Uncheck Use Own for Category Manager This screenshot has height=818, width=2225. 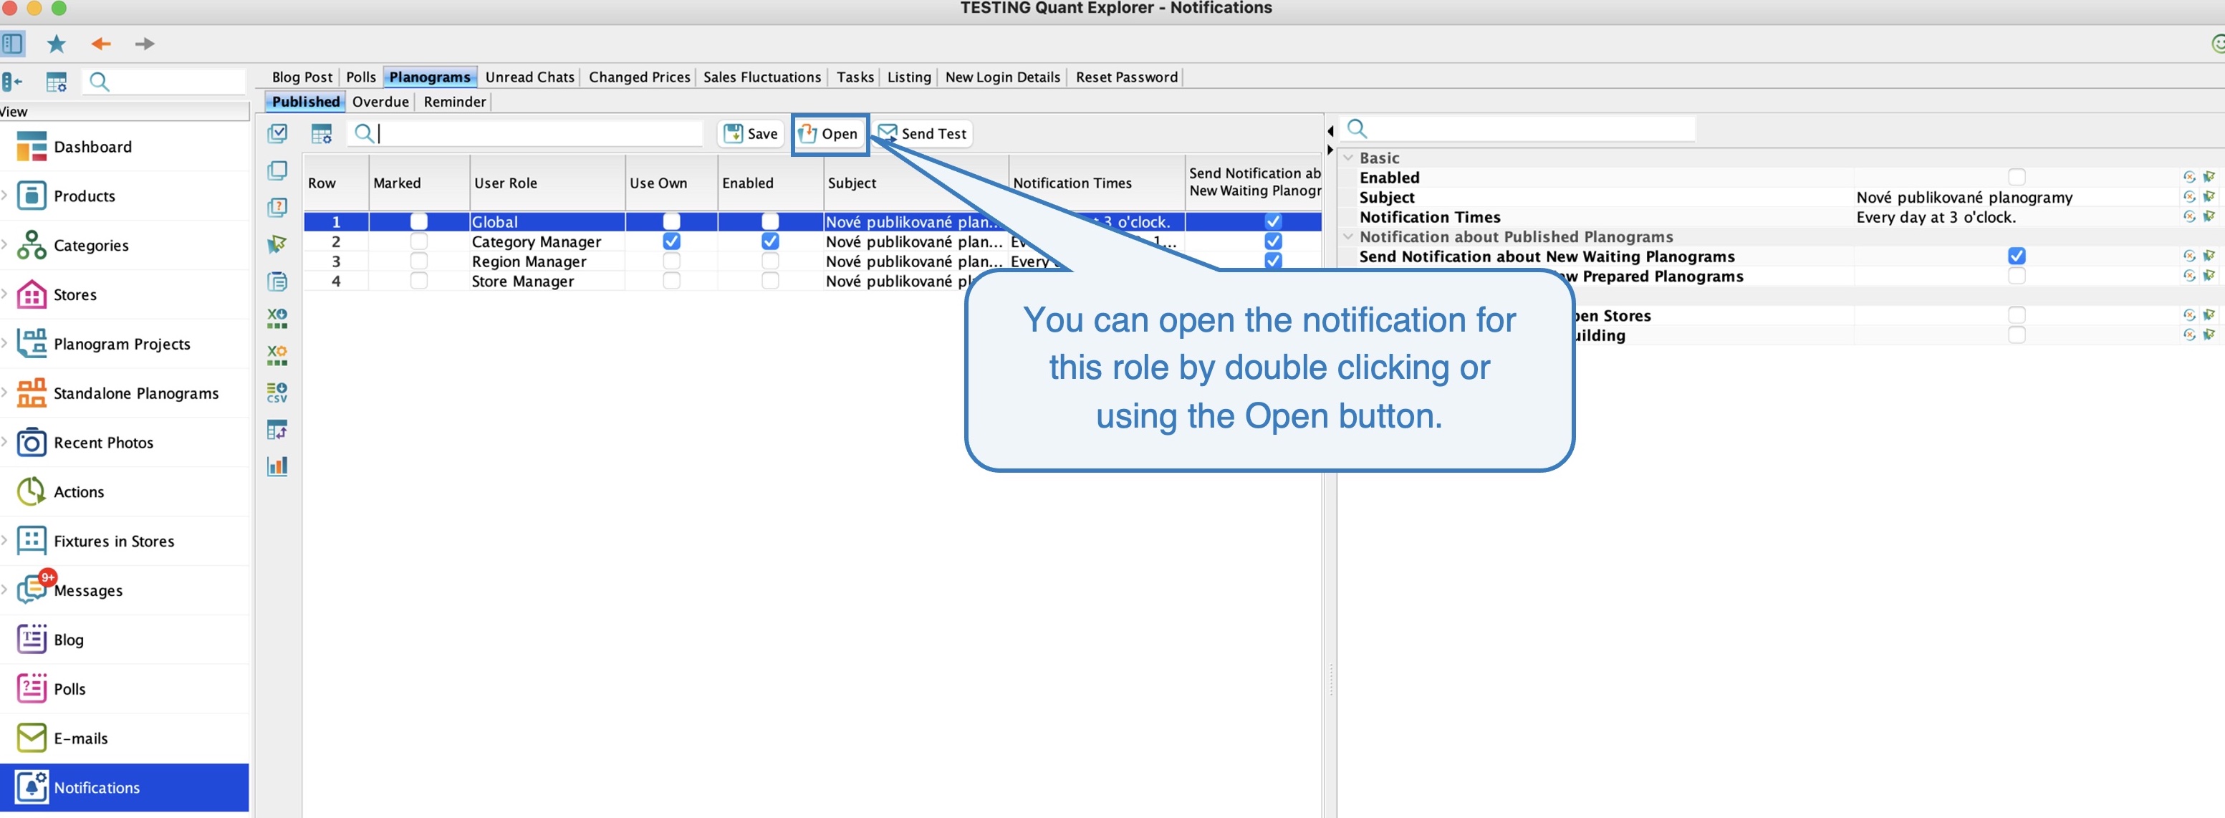pyautogui.click(x=671, y=241)
